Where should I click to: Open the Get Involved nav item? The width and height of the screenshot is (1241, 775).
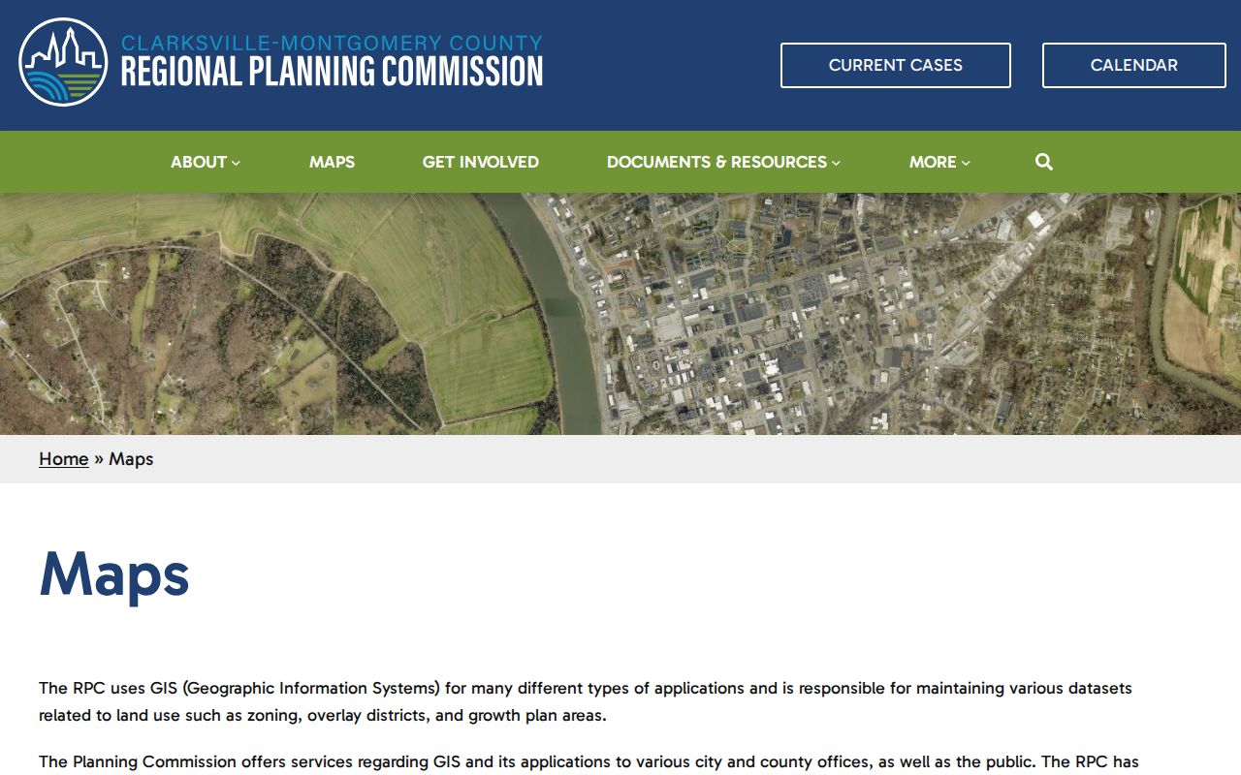(480, 162)
